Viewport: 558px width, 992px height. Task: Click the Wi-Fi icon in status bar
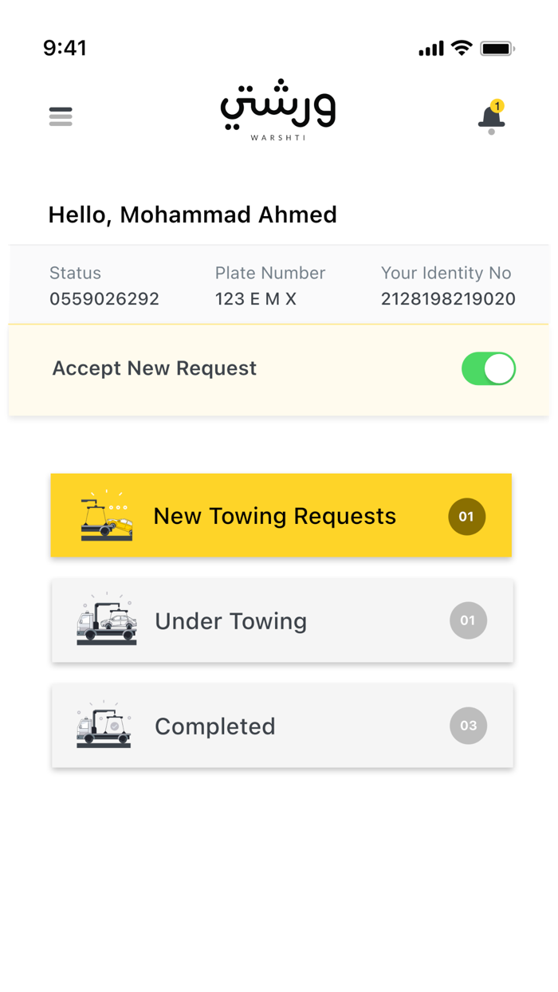coord(462,48)
